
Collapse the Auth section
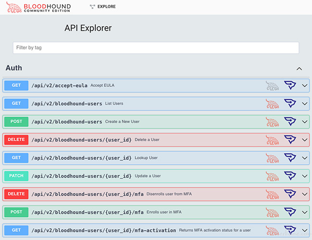click(299, 69)
